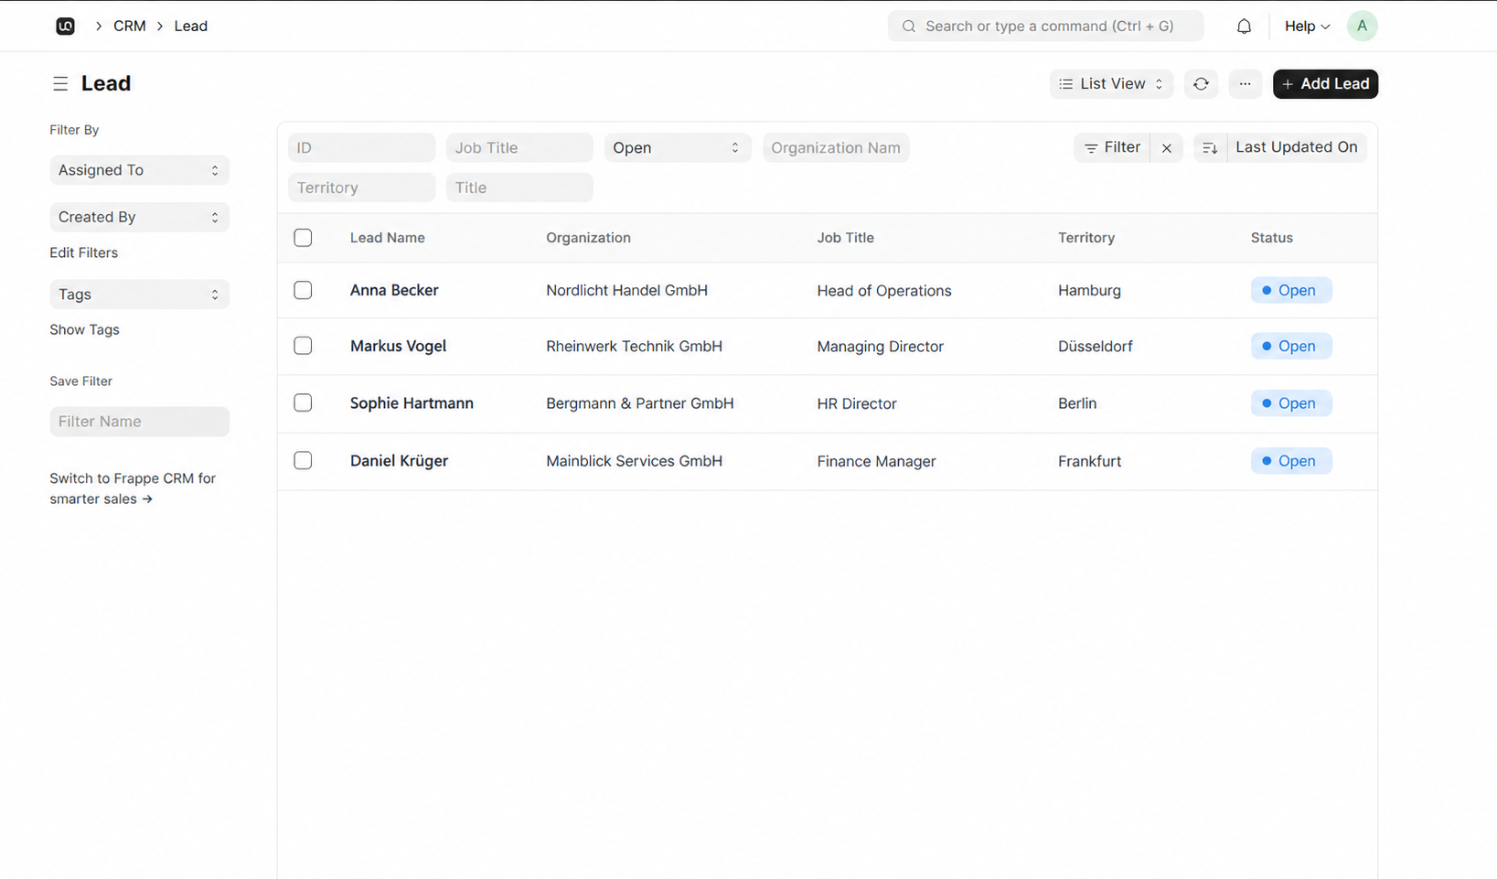Expand the Tags dropdown

(139, 295)
